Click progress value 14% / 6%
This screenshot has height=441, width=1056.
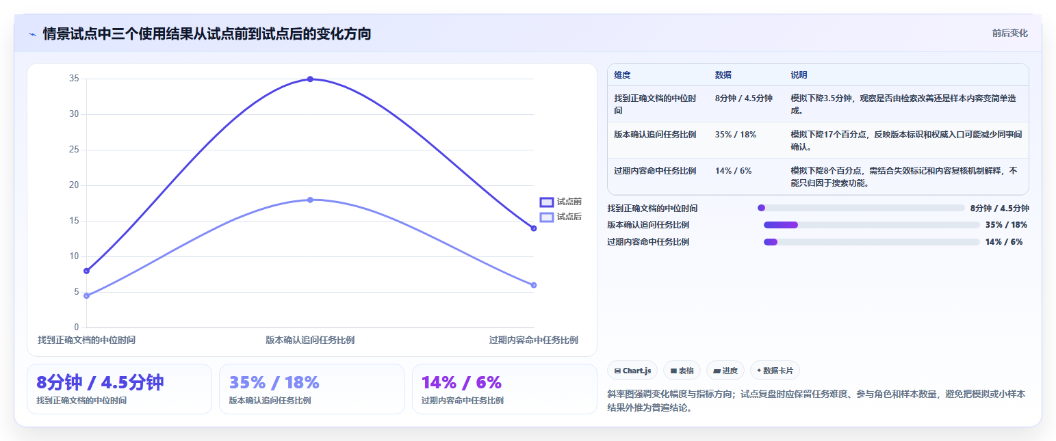click(1004, 242)
